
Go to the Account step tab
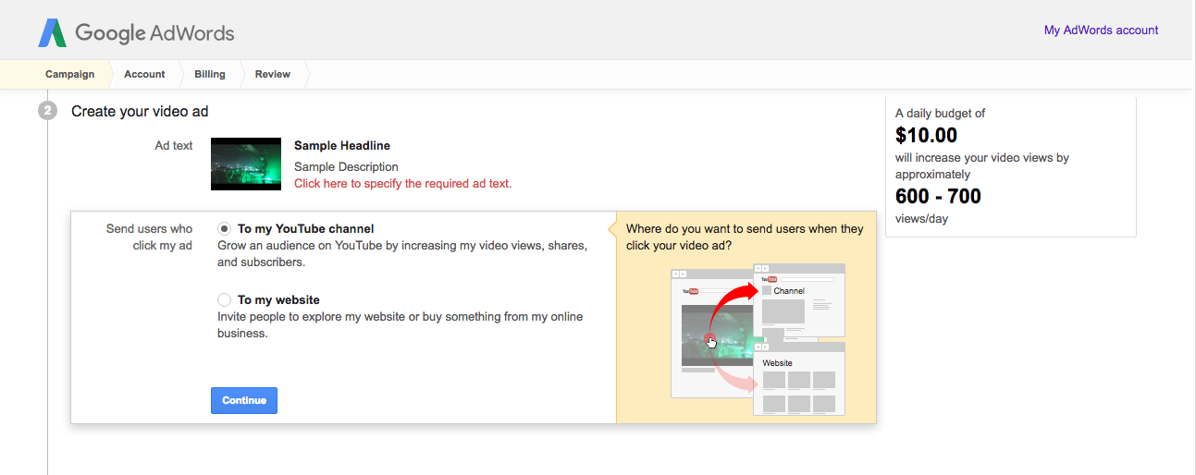click(144, 74)
